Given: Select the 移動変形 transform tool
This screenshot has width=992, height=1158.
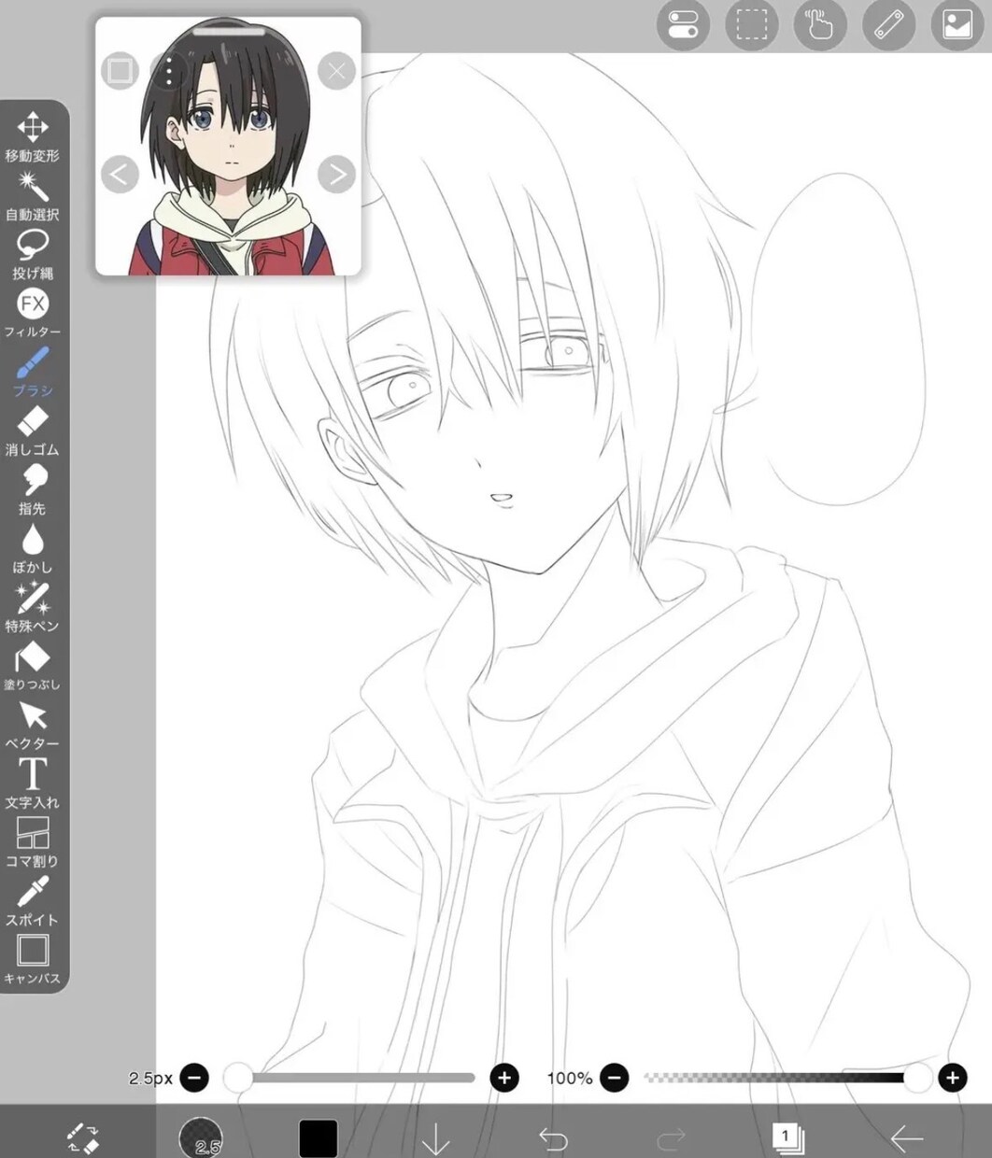Looking at the screenshot, I should (x=33, y=136).
